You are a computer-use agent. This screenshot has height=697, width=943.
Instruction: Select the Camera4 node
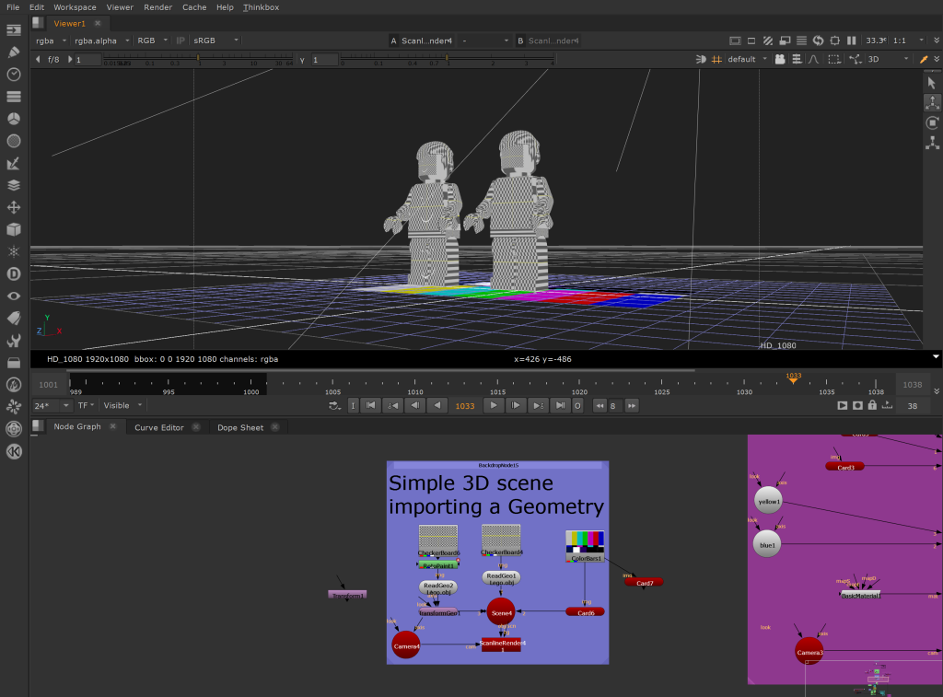tap(406, 645)
